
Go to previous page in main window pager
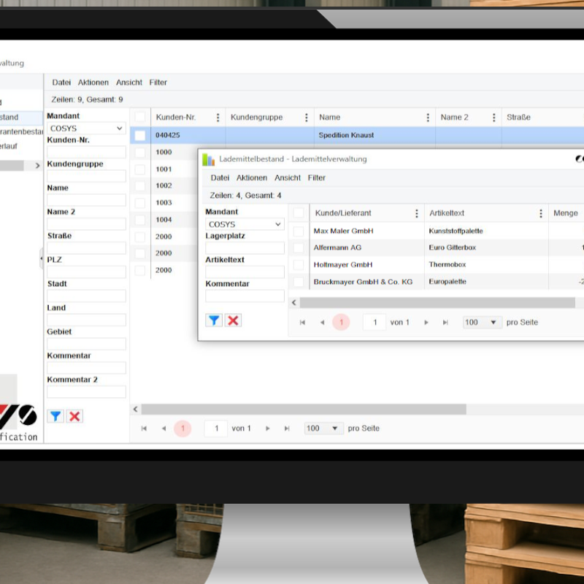tap(164, 429)
